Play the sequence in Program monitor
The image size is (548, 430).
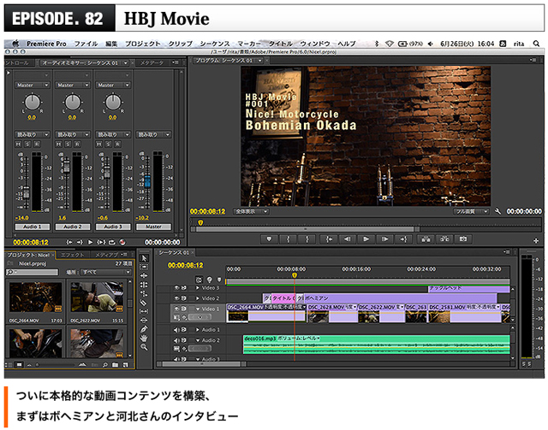point(366,239)
